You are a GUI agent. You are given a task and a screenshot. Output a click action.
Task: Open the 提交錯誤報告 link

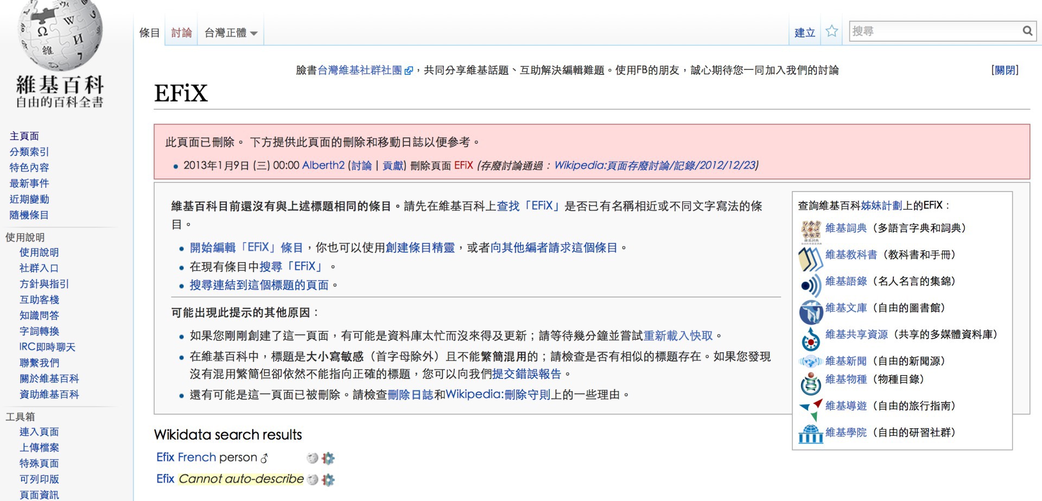(x=526, y=373)
